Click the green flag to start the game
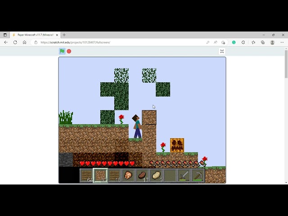This screenshot has height=216, width=288. pos(62,51)
